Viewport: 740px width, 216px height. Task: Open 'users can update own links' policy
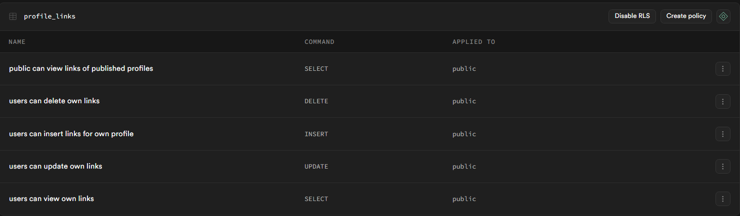[x=55, y=166]
